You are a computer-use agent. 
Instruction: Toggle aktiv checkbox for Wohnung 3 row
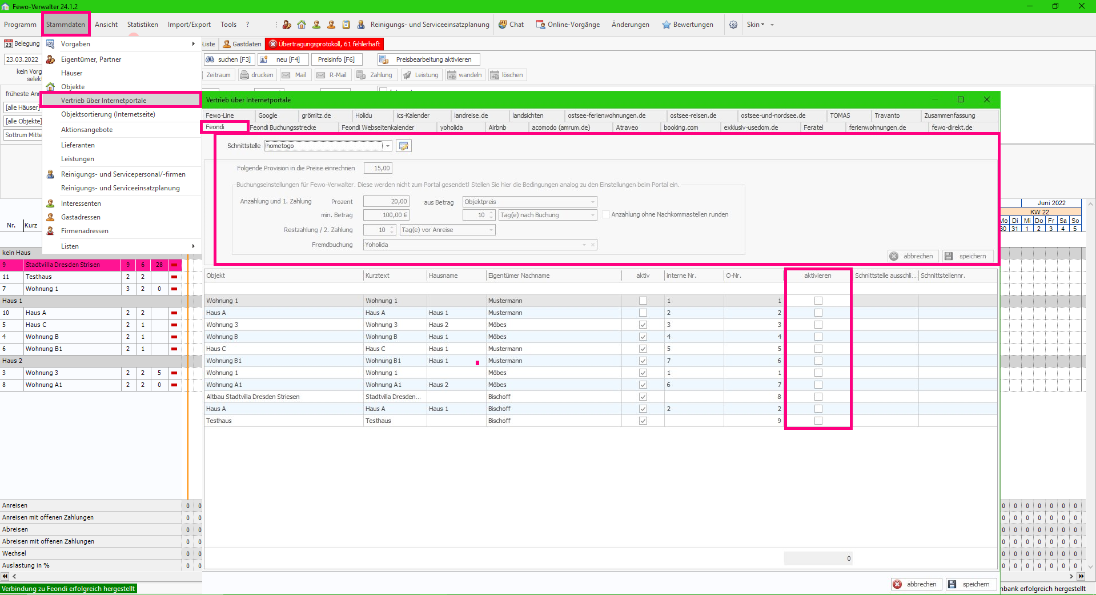coord(643,325)
